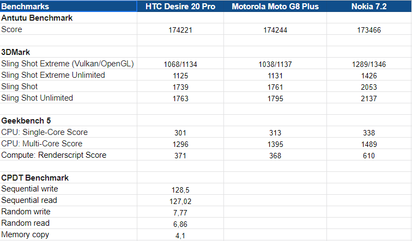Viewport: 412px width, 241px height.
Task: Select cell with value 4,1
Action: (180, 235)
